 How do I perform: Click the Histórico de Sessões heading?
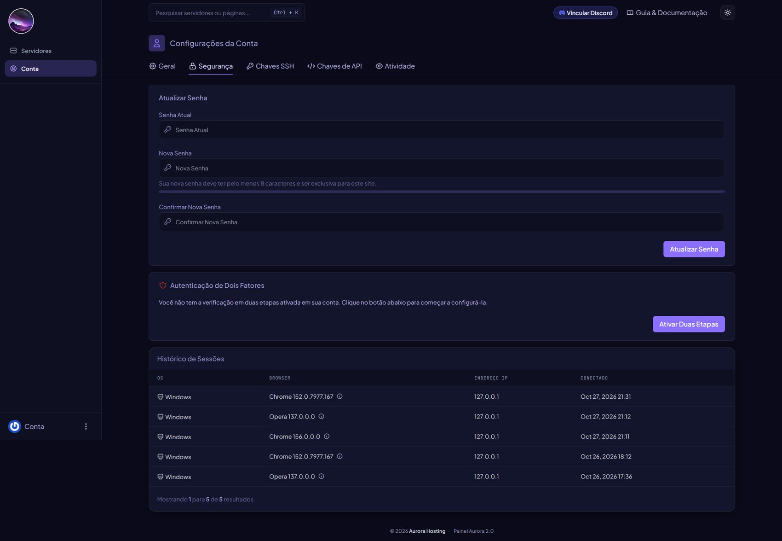pyautogui.click(x=190, y=359)
